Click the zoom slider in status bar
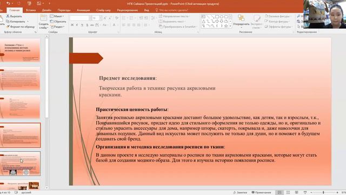This screenshot has width=346, height=195. tap(324, 193)
